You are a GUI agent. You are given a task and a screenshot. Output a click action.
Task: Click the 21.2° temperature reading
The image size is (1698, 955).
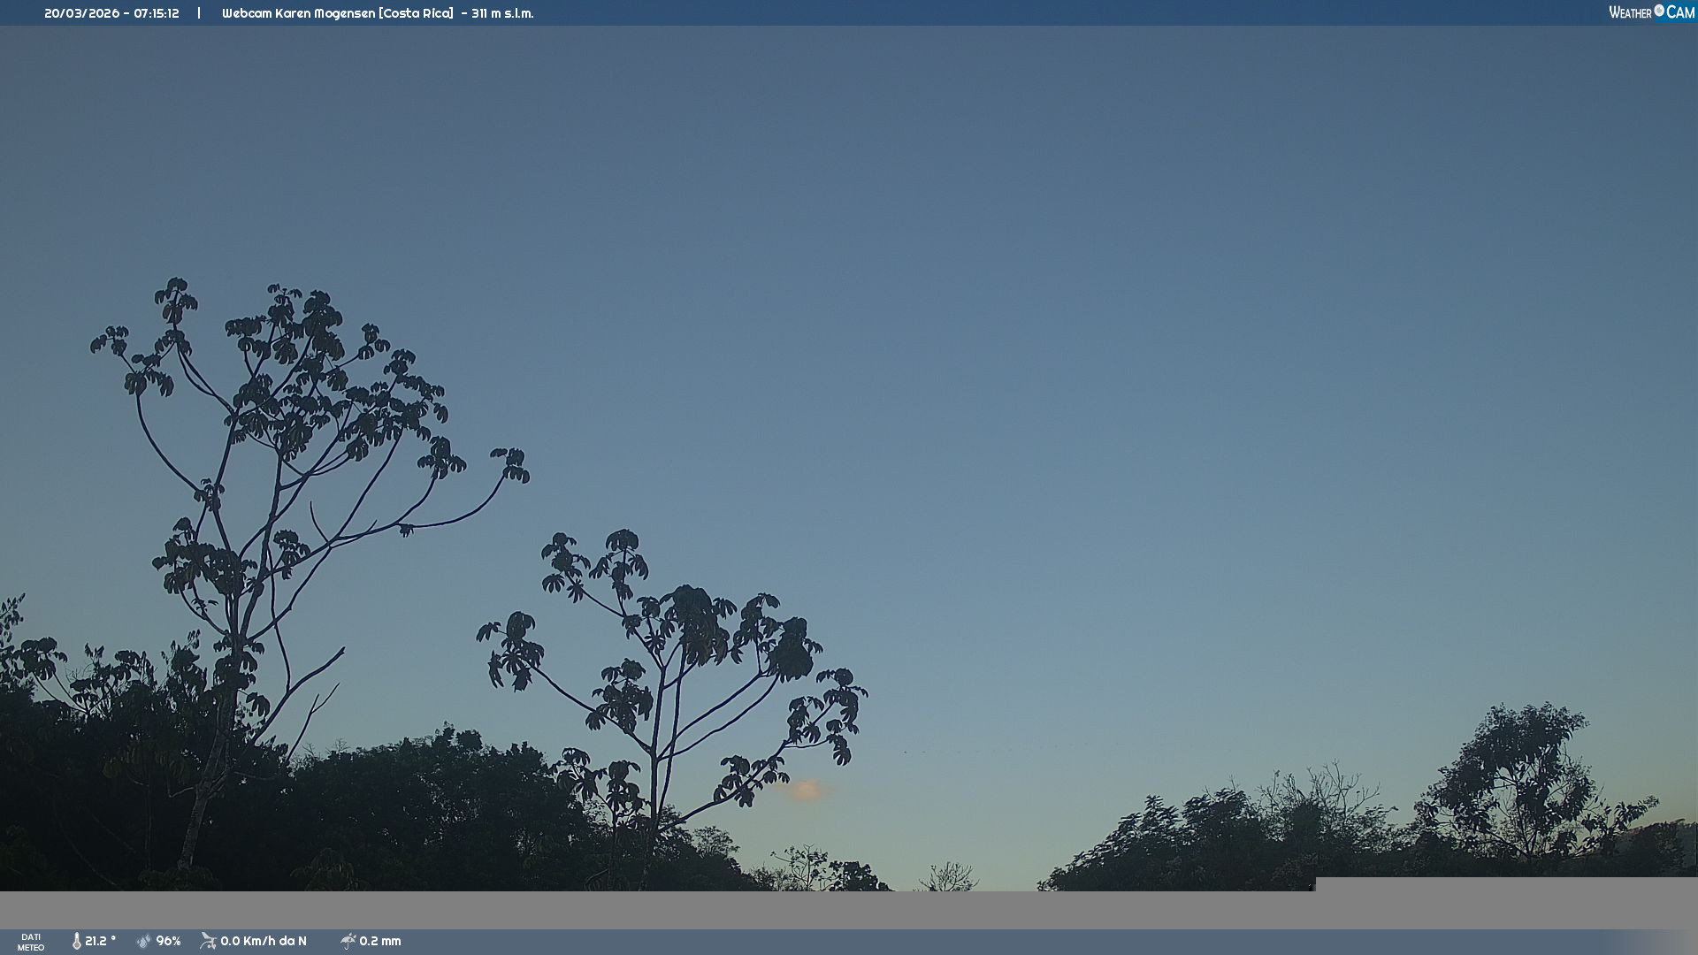100,942
